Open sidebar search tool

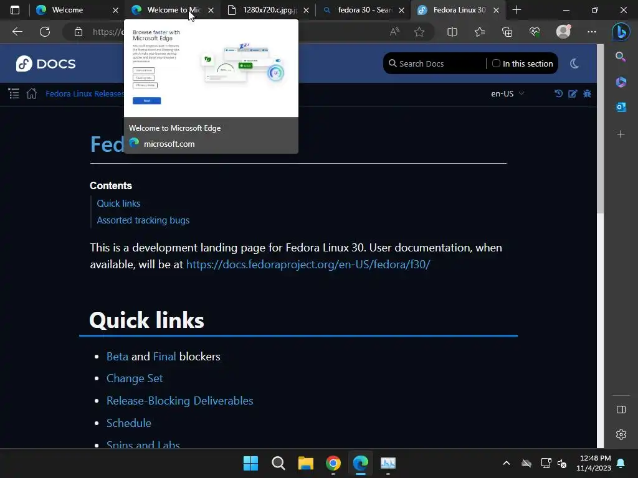(621, 57)
